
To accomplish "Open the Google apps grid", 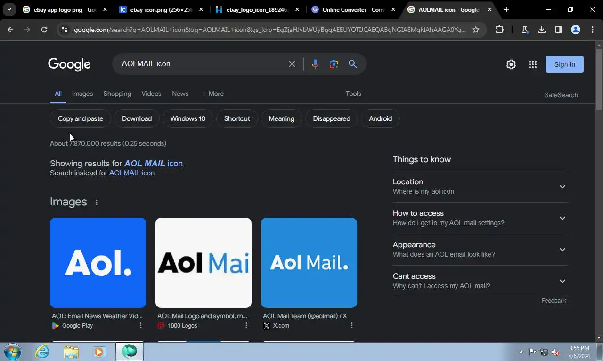I will coord(533,64).
